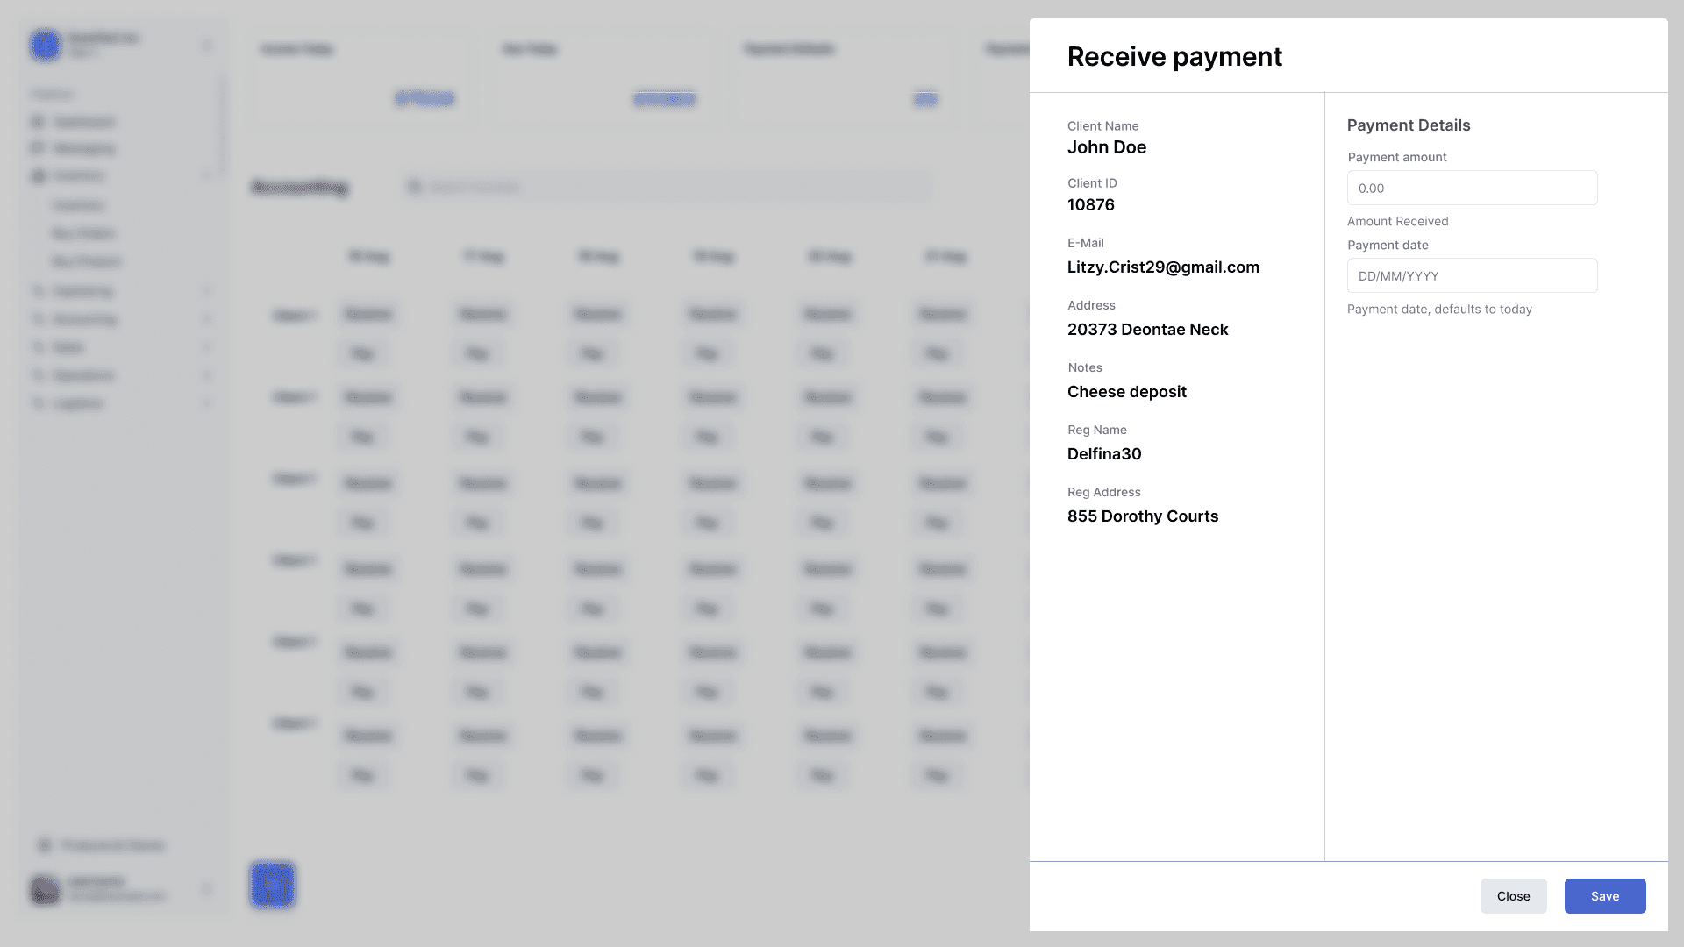
Task: Expand the Accounting section chevron in sidebar
Action: [x=207, y=319]
